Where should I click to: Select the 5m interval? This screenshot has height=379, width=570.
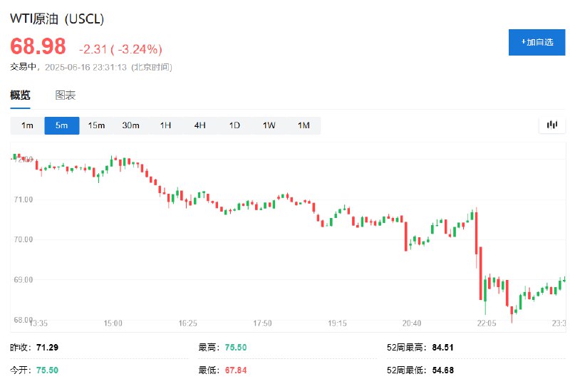point(62,125)
